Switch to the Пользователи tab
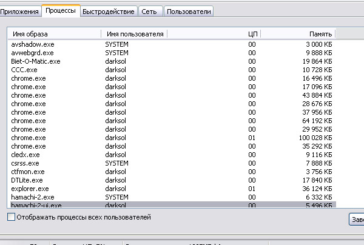The width and height of the screenshot is (364, 245). [189, 12]
